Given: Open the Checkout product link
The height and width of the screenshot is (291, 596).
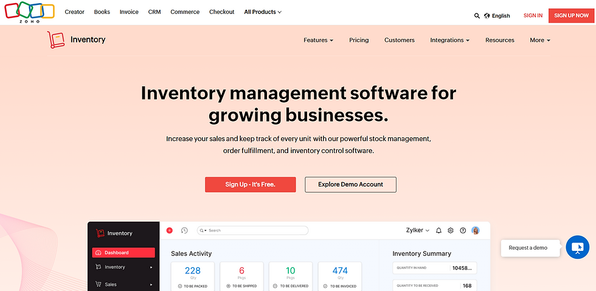Looking at the screenshot, I should tap(221, 12).
